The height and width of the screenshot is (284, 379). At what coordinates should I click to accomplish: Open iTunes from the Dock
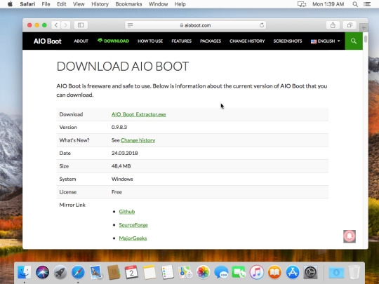pos(257,272)
